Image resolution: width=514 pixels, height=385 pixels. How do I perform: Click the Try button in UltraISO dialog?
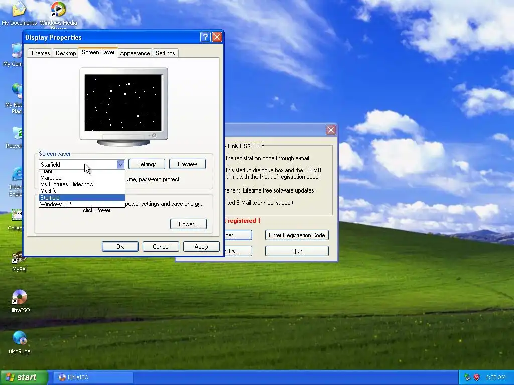(x=238, y=251)
